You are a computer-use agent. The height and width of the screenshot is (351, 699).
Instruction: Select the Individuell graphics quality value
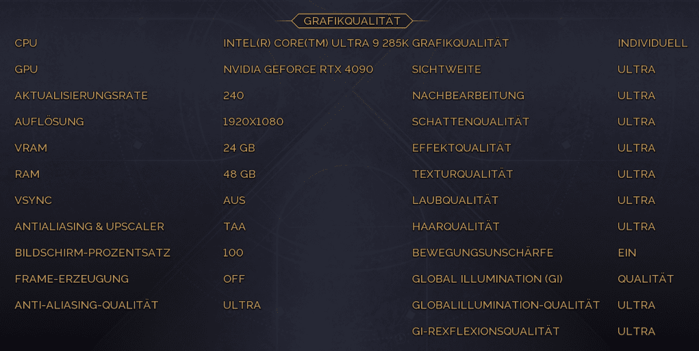652,43
